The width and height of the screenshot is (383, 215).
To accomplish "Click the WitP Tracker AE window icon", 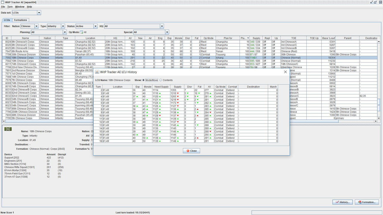I will click(2, 2).
